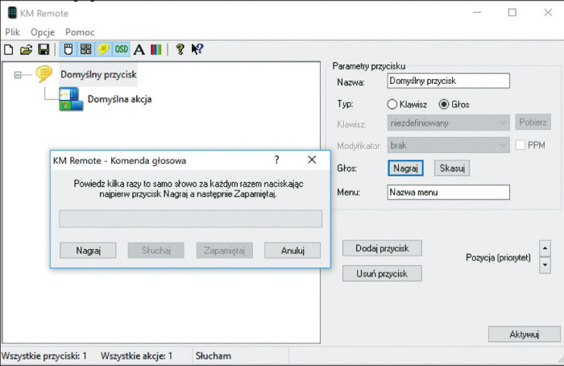This screenshot has width=564, height=366.
Task: Click the Nazwa input field
Action: tap(448, 81)
